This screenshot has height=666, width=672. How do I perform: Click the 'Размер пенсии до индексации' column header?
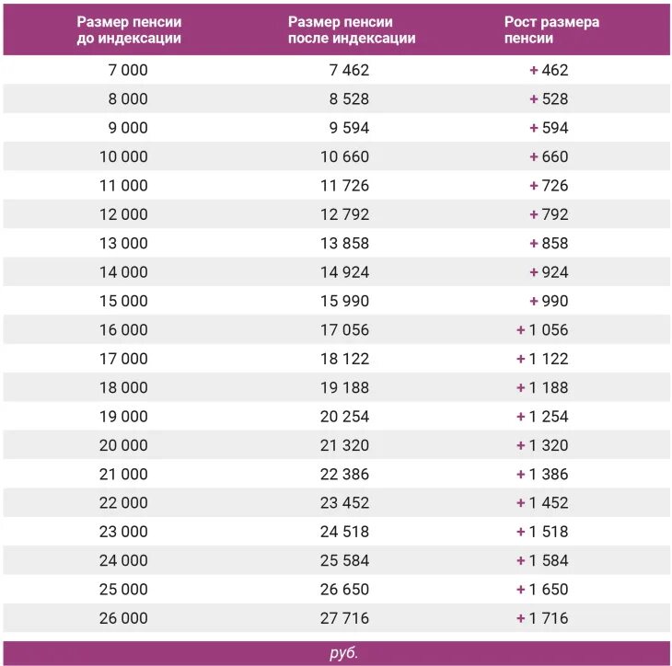point(128,29)
